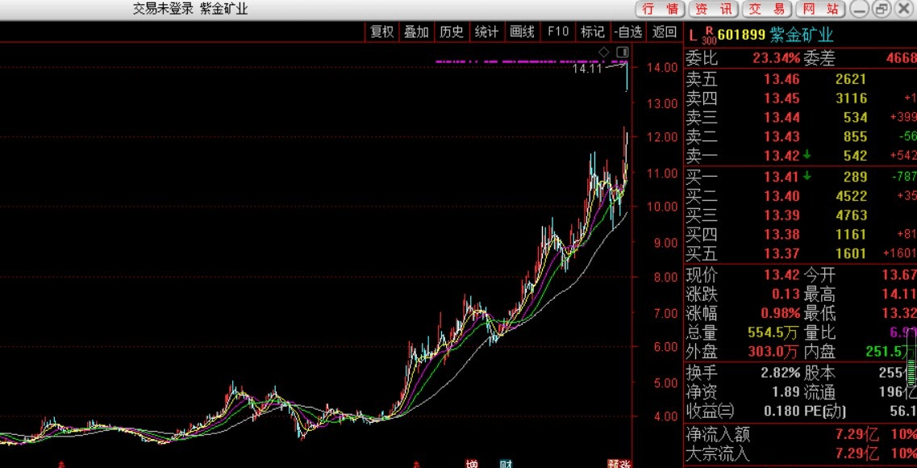This screenshot has height=468, width=917.
Task: Open the 历史 history view
Action: (452, 31)
